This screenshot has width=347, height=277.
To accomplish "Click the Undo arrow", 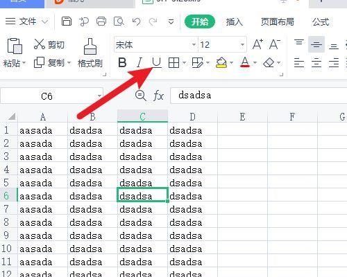I will point(136,21).
